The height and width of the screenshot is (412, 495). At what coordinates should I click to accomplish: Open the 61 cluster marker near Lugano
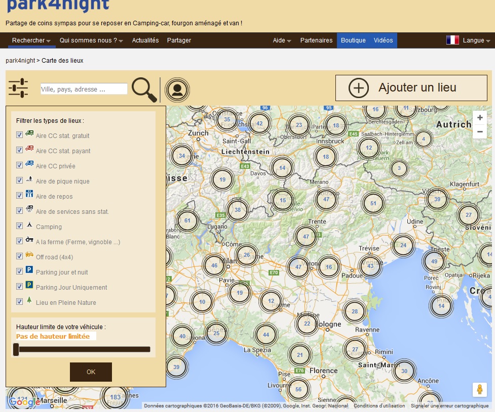(x=187, y=220)
